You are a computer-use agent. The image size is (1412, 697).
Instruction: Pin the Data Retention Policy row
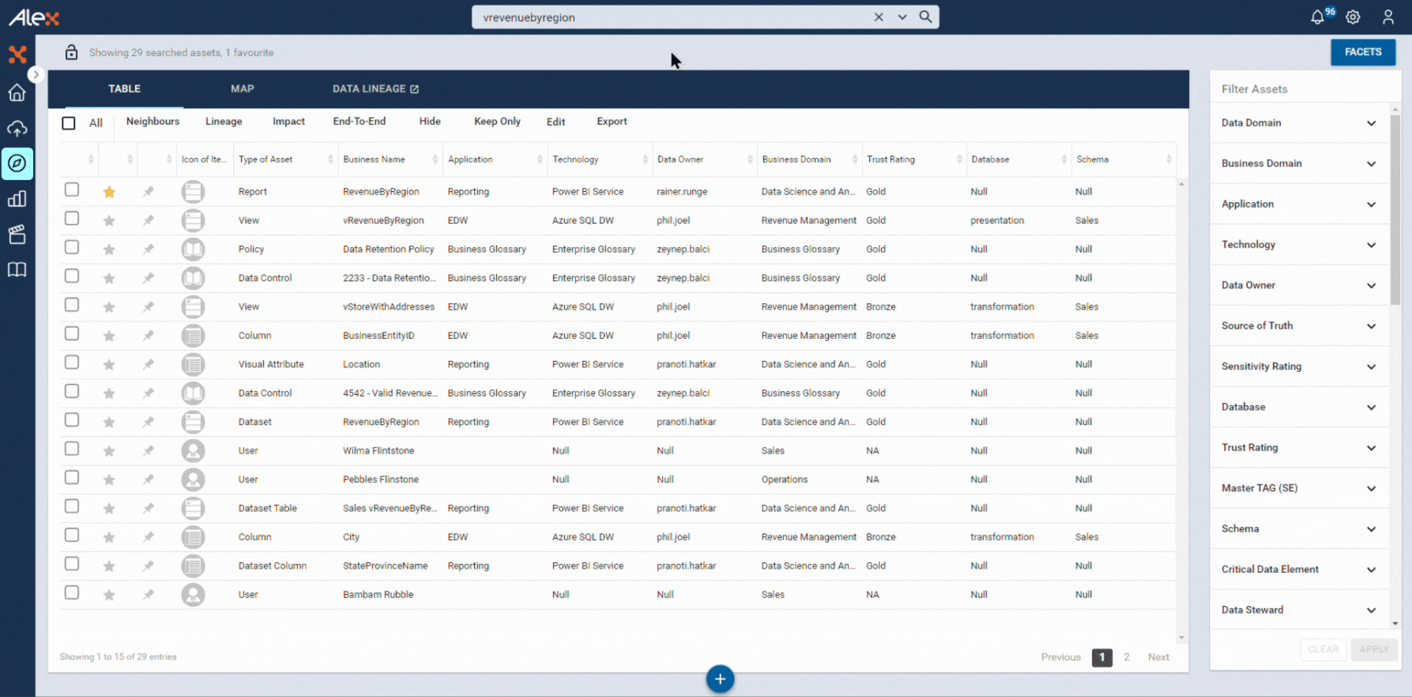point(149,249)
